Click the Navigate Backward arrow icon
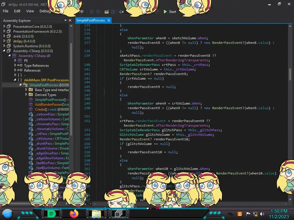The width and height of the screenshot is (294, 220). (92, 12)
